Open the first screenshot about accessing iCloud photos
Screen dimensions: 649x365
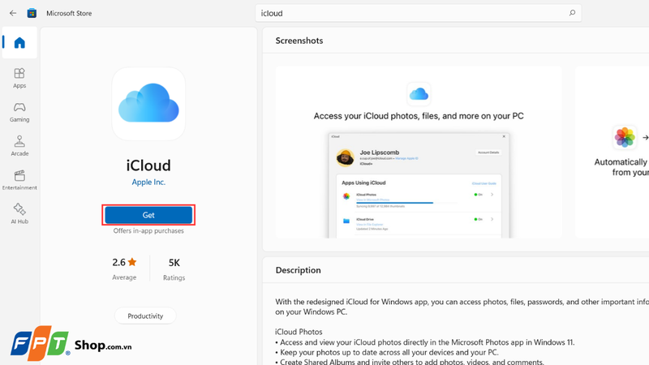419,152
